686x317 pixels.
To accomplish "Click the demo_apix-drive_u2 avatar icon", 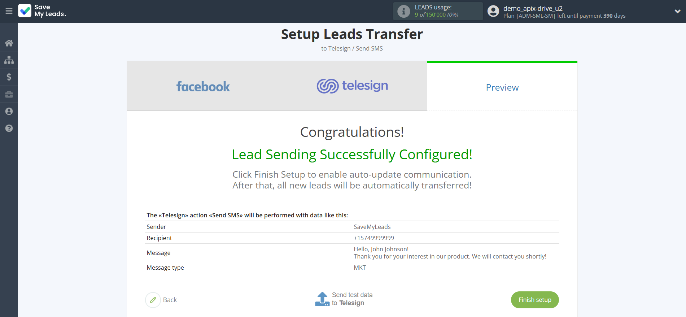I will tap(493, 11).
